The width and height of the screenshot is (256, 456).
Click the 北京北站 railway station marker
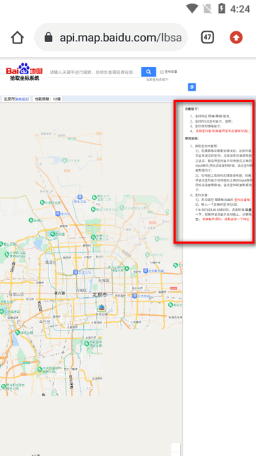coord(75,272)
